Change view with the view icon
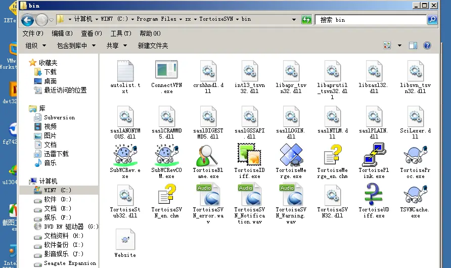 [x=387, y=46]
